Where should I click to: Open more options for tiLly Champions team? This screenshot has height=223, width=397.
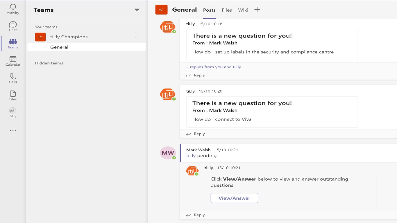(137, 37)
